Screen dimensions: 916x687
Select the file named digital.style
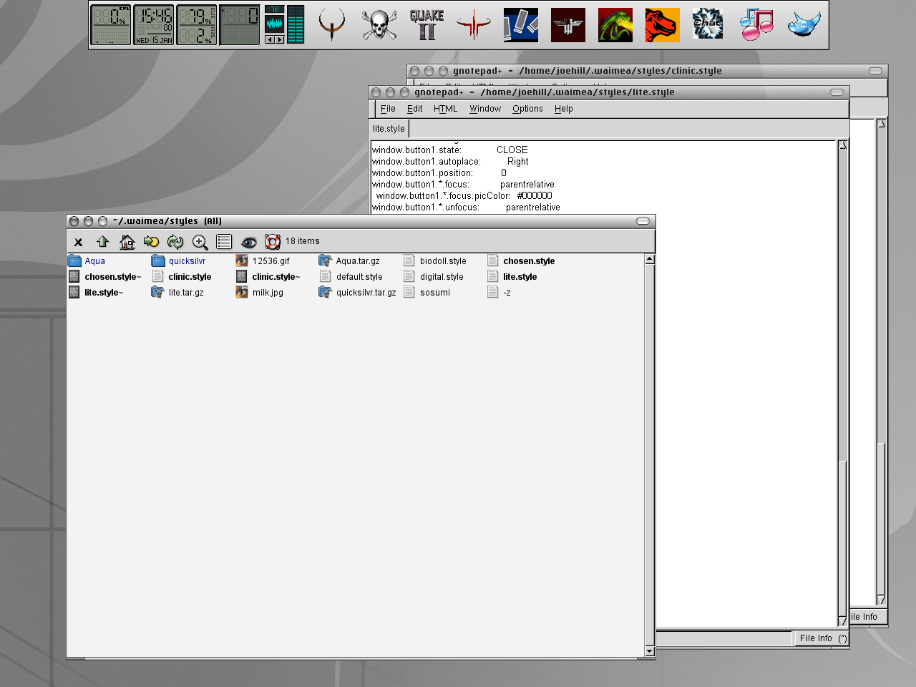[x=434, y=277]
